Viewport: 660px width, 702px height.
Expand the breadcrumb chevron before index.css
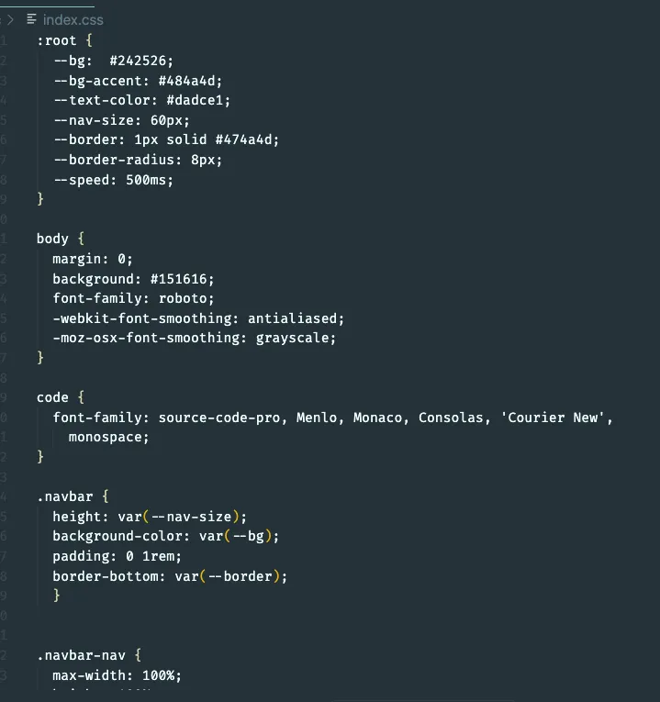point(10,19)
